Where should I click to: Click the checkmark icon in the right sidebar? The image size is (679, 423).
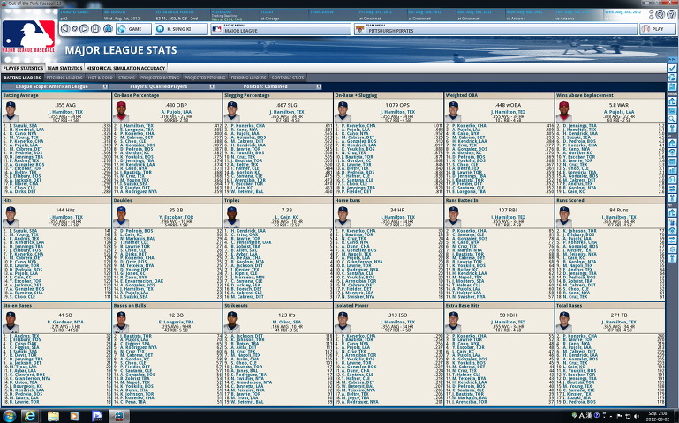672,68
